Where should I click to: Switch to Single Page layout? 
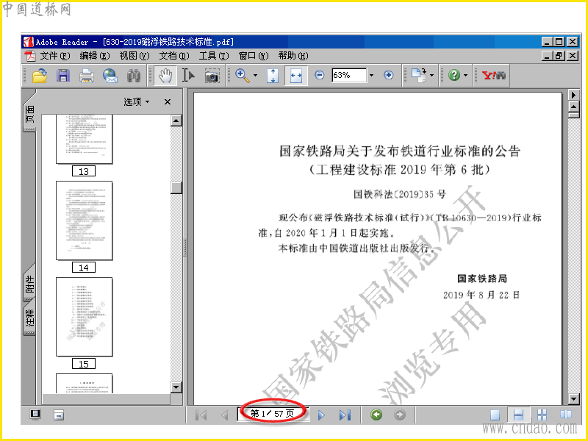point(495,415)
